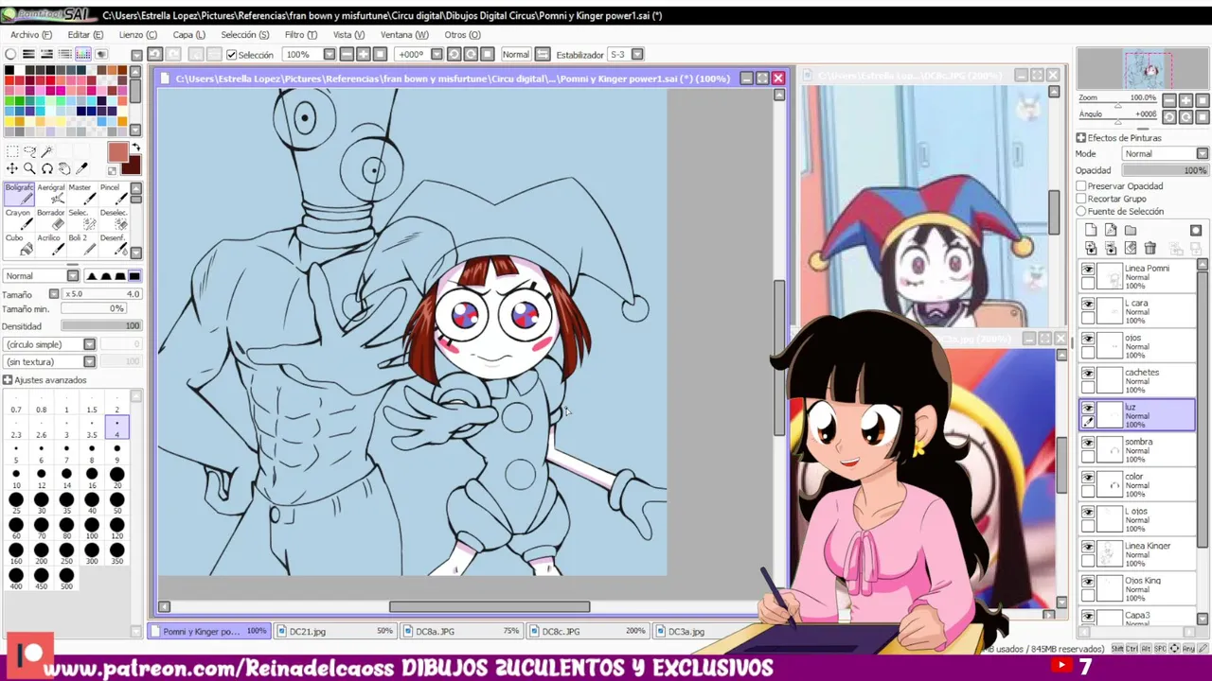This screenshot has height=681, width=1212.
Task: Choose the Aerógraf airbrush tool
Action: point(51,194)
